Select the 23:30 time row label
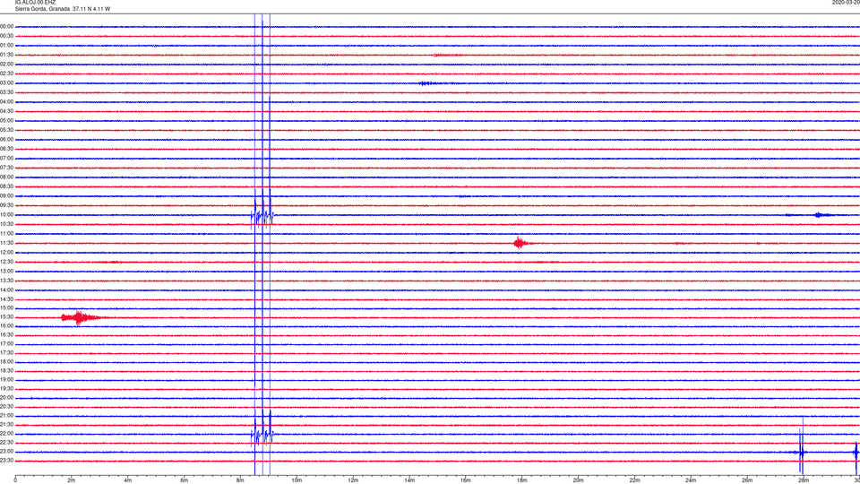The image size is (860, 484). pyautogui.click(x=6, y=461)
